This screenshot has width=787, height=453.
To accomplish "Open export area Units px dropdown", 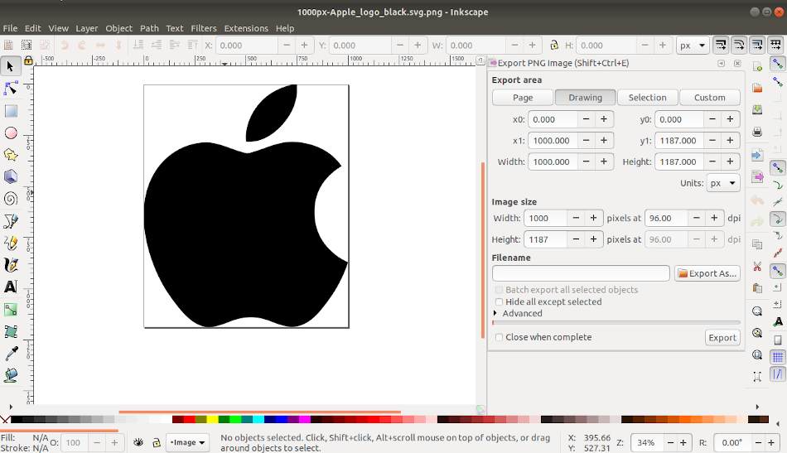I will (x=722, y=183).
